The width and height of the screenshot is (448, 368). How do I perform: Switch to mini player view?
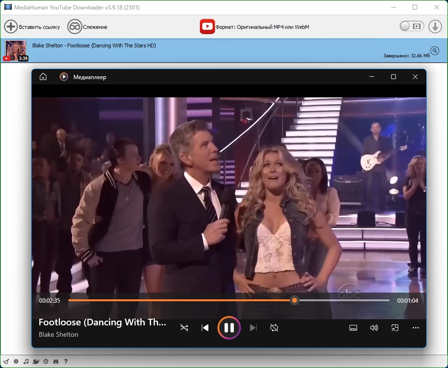(x=395, y=328)
